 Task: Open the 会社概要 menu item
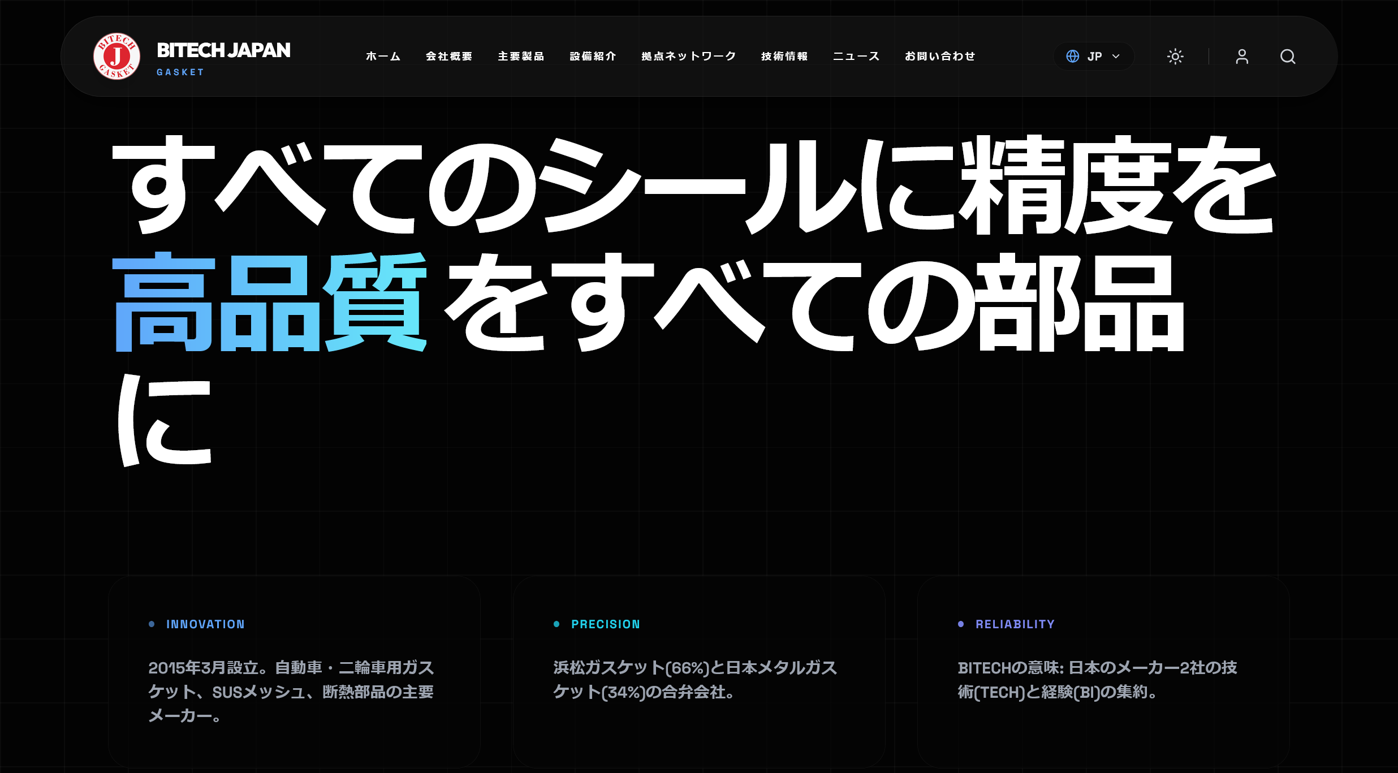click(x=449, y=56)
